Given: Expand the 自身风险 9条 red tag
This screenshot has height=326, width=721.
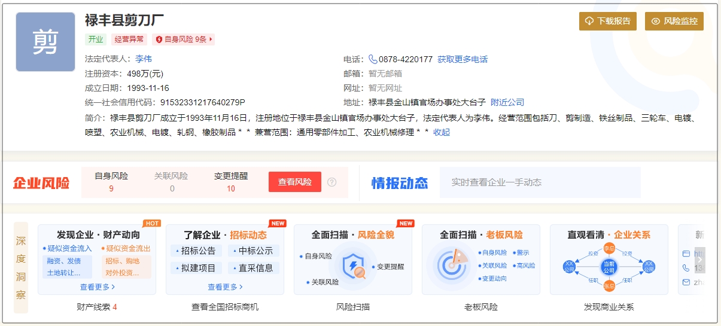Looking at the screenshot, I should click(x=184, y=39).
